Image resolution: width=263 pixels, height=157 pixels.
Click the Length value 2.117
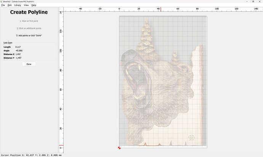pos(18,47)
